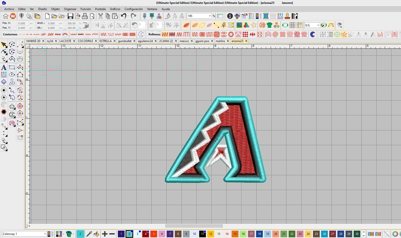Open the U.S. measurement units dropdown

click(x=318, y=25)
